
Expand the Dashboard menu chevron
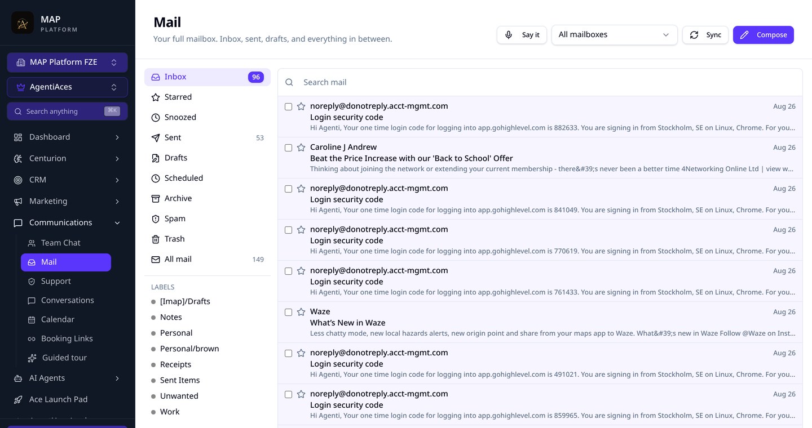pyautogui.click(x=117, y=137)
